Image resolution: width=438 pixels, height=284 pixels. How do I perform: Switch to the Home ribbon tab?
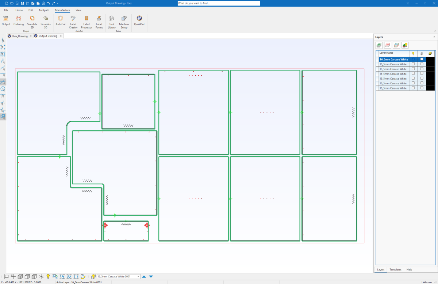click(x=19, y=10)
